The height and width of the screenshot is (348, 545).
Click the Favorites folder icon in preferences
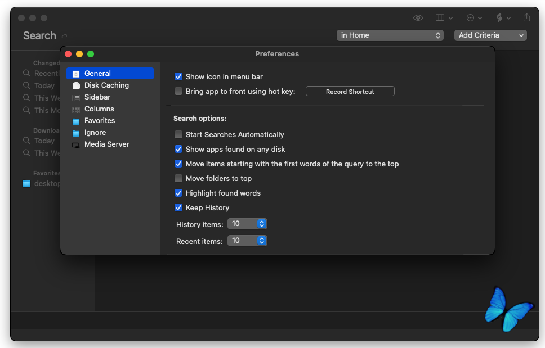[76, 121]
